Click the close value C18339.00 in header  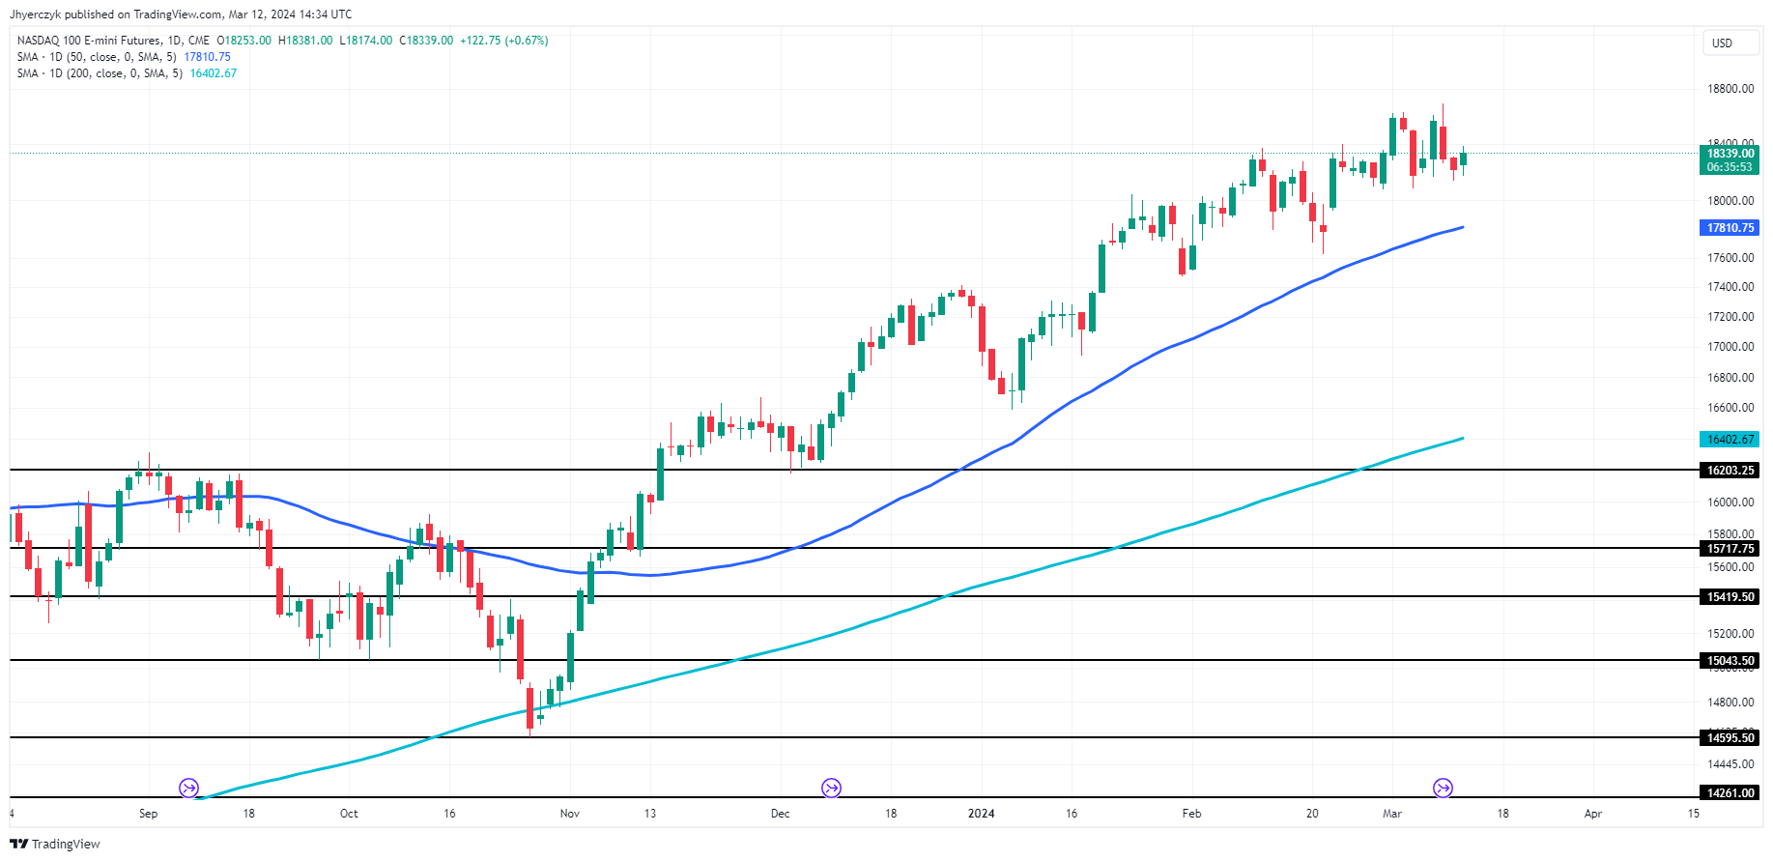[426, 41]
